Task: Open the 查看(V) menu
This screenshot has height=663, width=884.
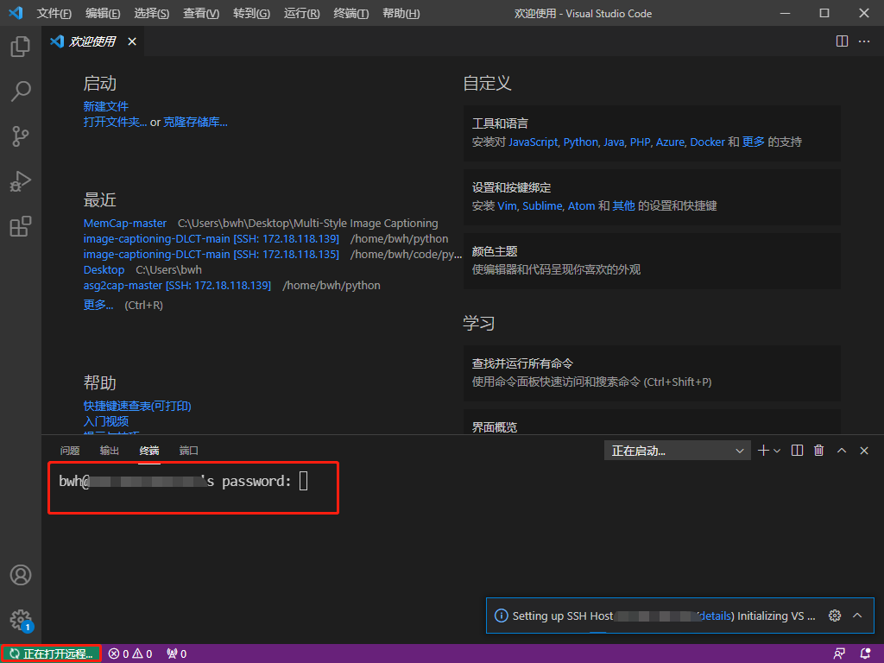Action: [x=201, y=14]
